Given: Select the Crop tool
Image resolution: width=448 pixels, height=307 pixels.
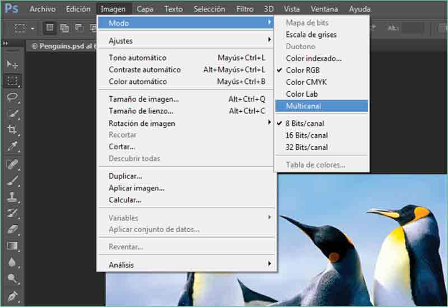Looking at the screenshot, I should 12,130.
